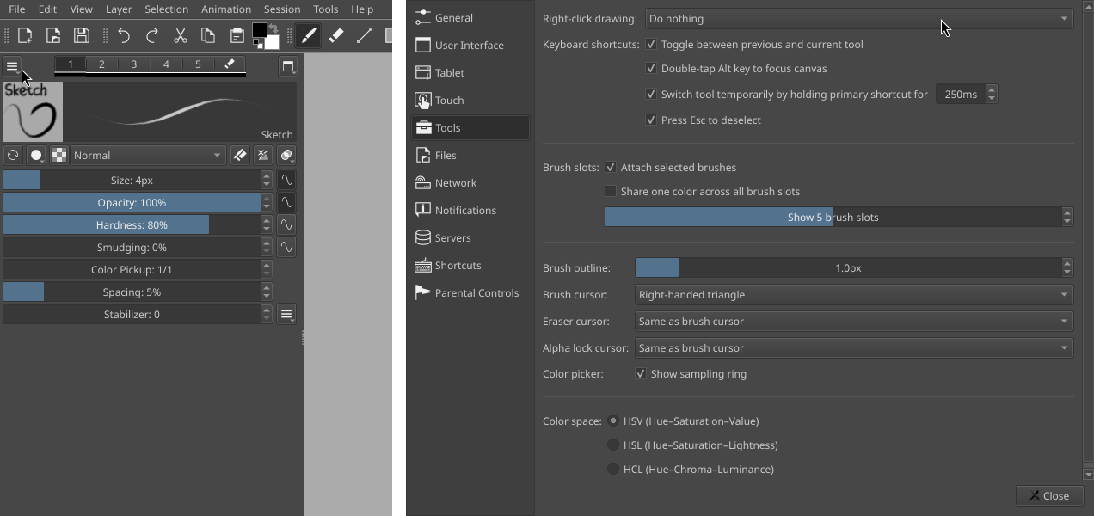Click the Opacity slider in brush settings
Viewport: 1094px width, 516px height.
tap(132, 202)
